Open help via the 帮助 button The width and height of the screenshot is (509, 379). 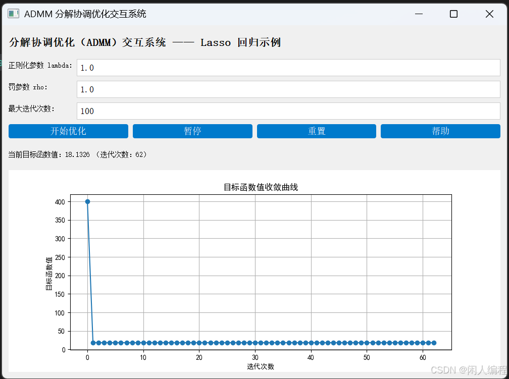click(440, 131)
